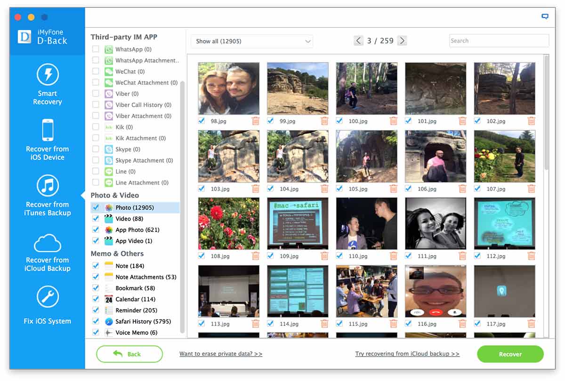
Task: Go to next page of photos
Action: click(x=402, y=41)
